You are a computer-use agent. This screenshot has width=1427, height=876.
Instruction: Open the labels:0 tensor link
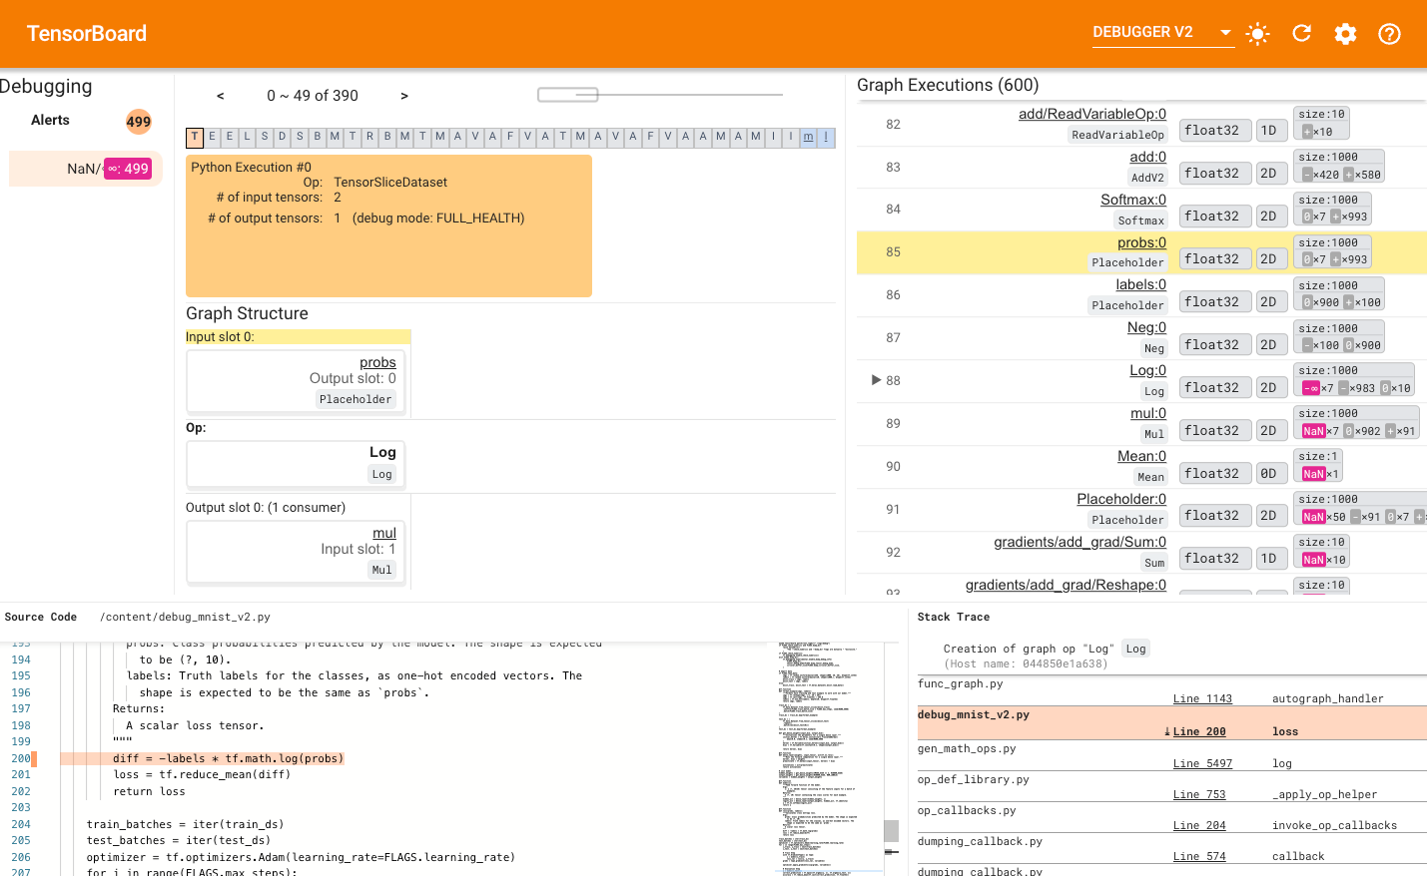click(x=1140, y=284)
